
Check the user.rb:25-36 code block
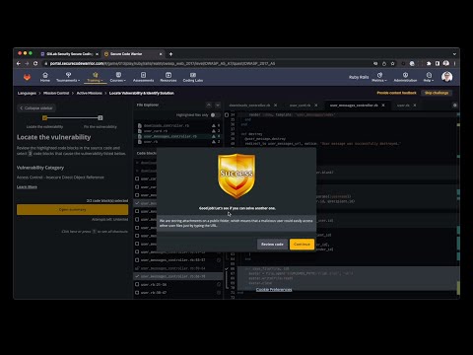[x=137, y=284]
